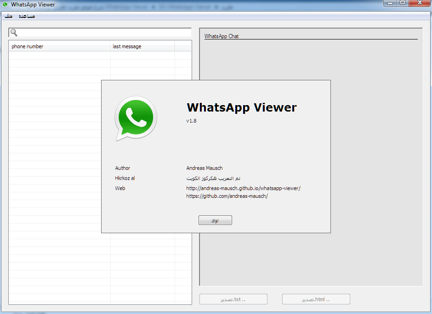Viewport: 432px width, 314px height.
Task: Open the github.com/andreas-mausch link
Action: (227, 196)
